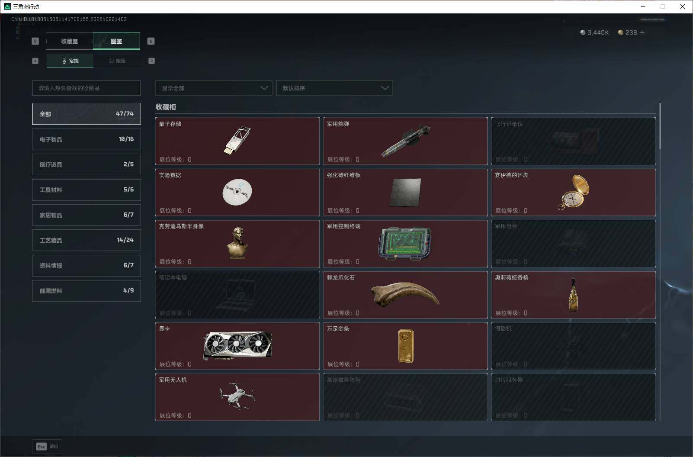The height and width of the screenshot is (457, 693).
Task: Click the E key hint icon
Action: [151, 41]
